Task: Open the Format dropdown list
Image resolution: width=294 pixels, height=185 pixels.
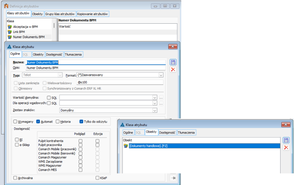Action: coord(161,75)
